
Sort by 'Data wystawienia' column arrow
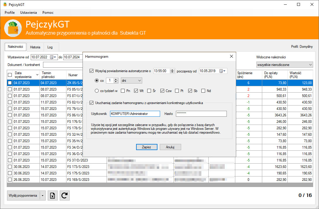(x=37, y=75)
